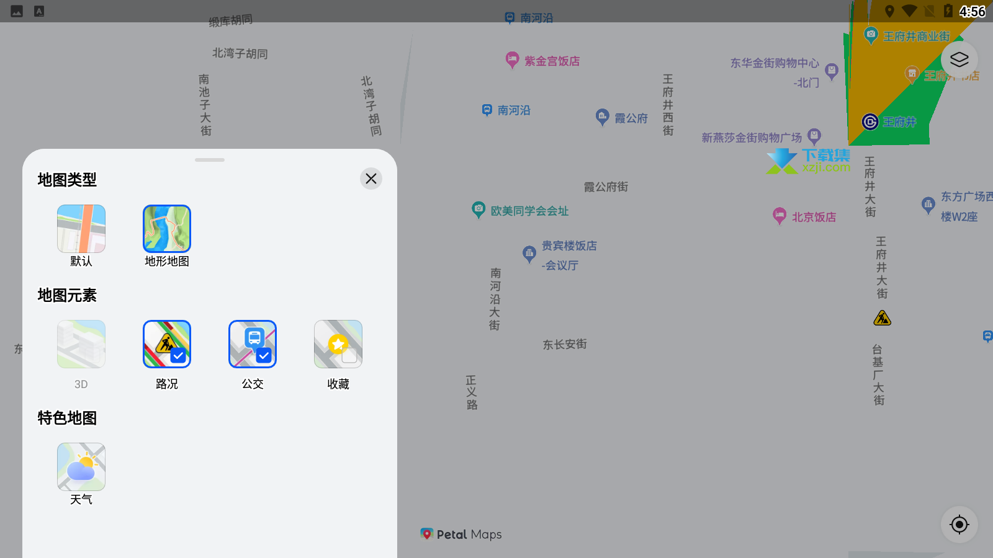Click the Petal Maps logo
The width and height of the screenshot is (993, 558).
point(461,534)
